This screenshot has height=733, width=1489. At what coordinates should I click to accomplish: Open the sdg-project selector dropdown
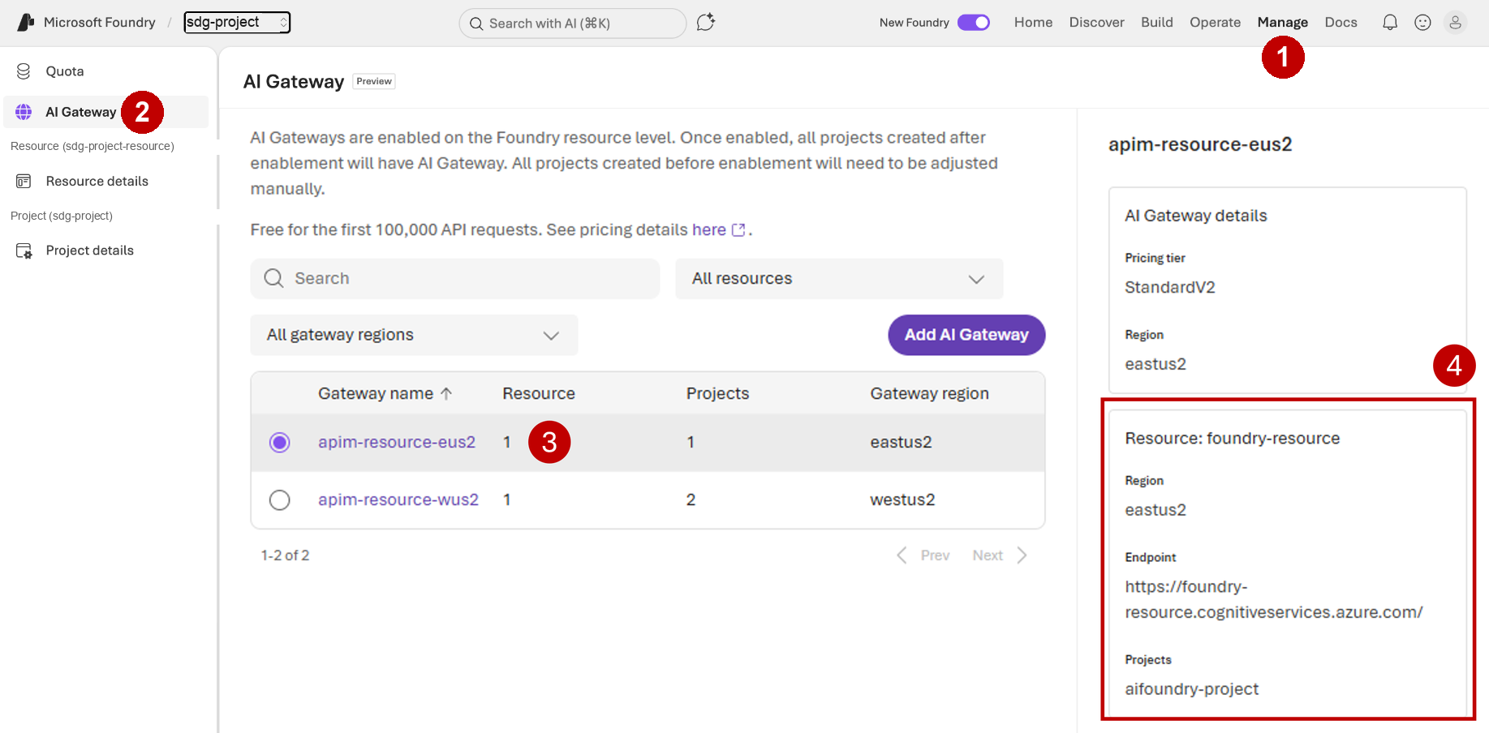click(x=237, y=23)
